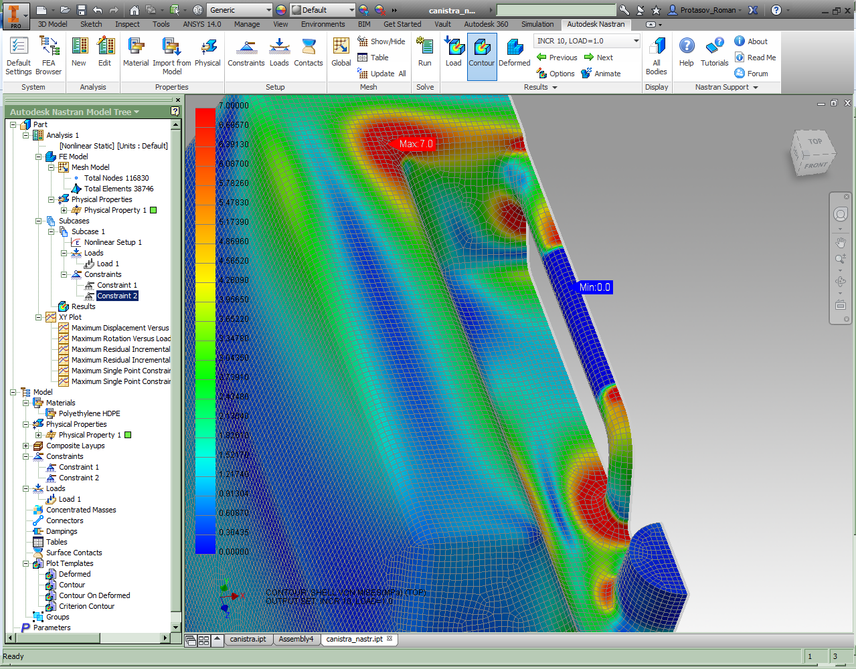The height and width of the screenshot is (669, 856).
Task: Select the Constraints setup icon
Action: pos(246,52)
